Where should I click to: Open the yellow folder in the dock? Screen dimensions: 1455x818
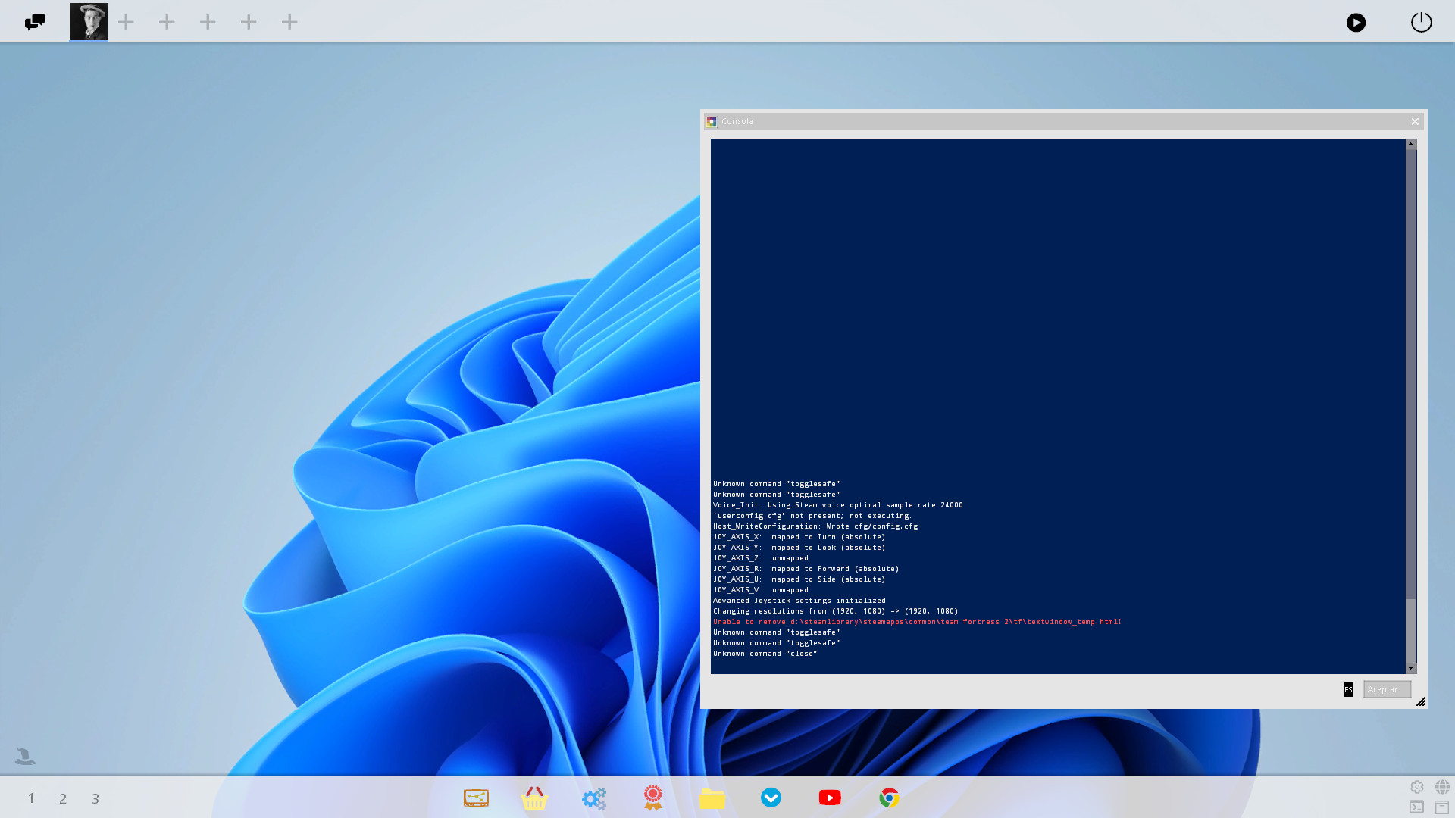[x=712, y=798]
